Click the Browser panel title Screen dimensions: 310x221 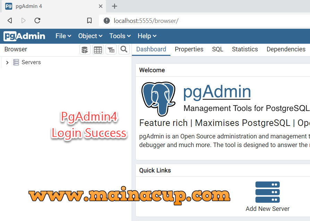pyautogui.click(x=16, y=49)
